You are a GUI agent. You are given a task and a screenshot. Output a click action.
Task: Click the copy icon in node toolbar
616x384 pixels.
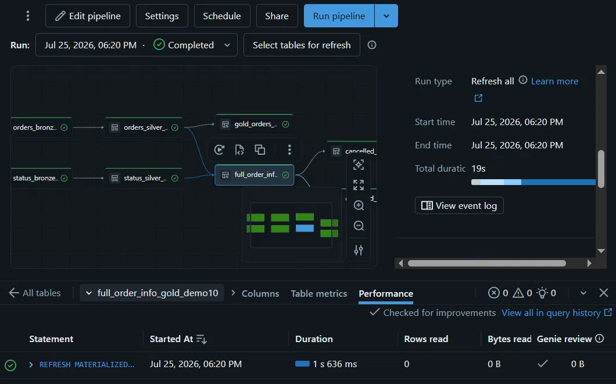point(260,150)
